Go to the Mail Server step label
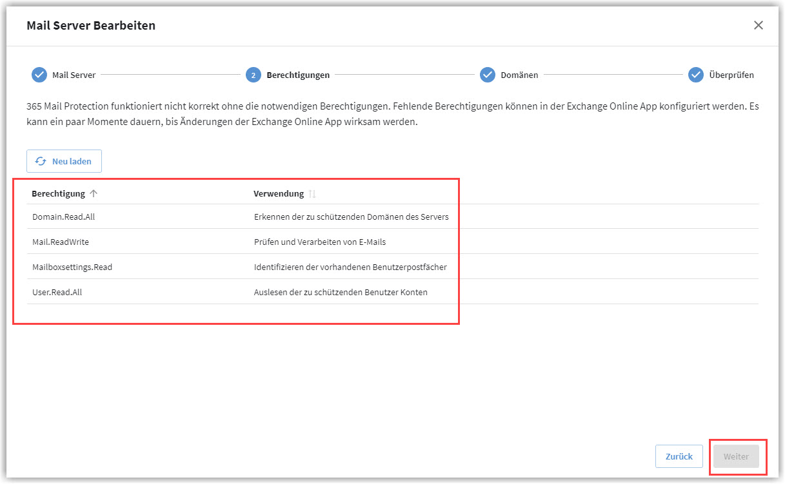Viewport: 785px width, 484px height. [74, 75]
